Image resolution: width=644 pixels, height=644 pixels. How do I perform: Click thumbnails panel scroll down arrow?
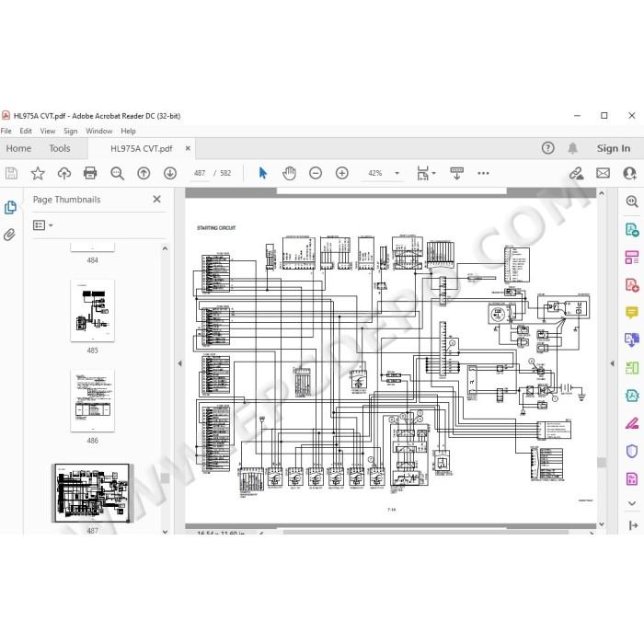click(x=165, y=532)
